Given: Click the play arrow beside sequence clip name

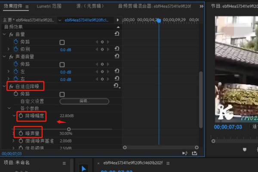Looking at the screenshot, I should (x=118, y=20).
